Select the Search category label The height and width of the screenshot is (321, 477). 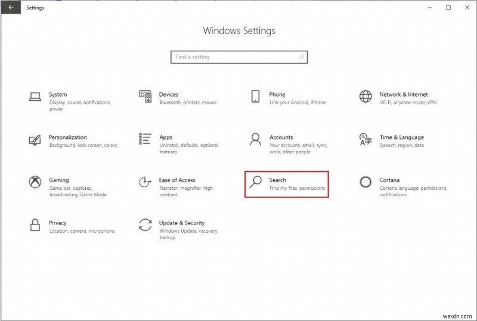(277, 180)
